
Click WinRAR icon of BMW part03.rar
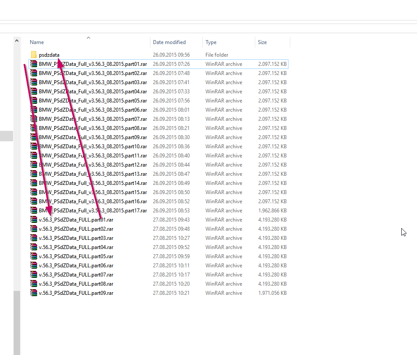coord(34,82)
